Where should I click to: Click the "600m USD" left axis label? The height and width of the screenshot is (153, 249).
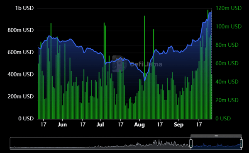[x=21, y=52]
